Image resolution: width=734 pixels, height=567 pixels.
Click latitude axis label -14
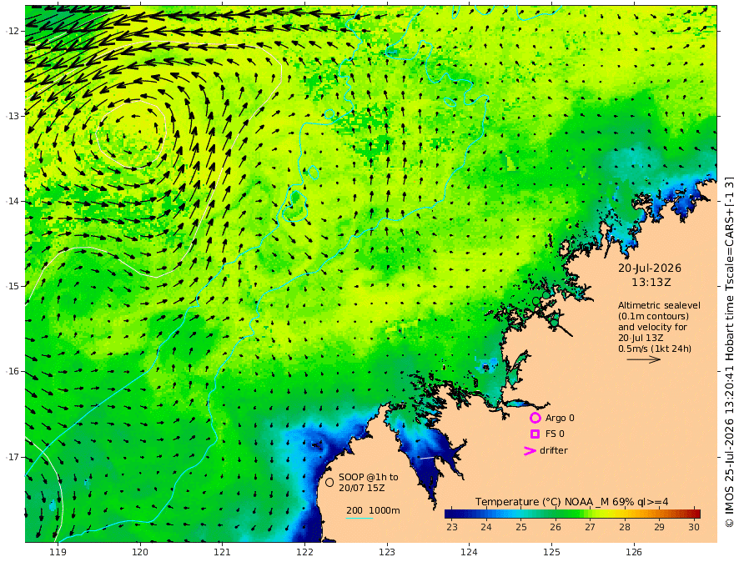click(x=13, y=201)
